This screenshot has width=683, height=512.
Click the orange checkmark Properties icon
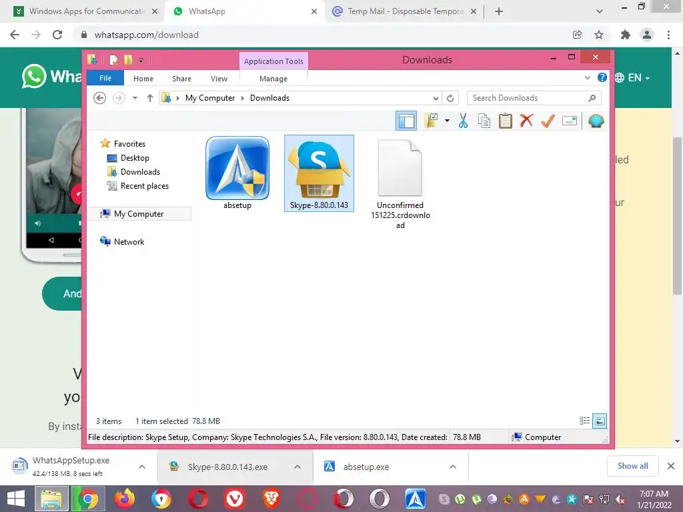coord(548,121)
